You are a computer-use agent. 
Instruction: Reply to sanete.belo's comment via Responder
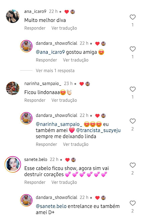click(35, 182)
